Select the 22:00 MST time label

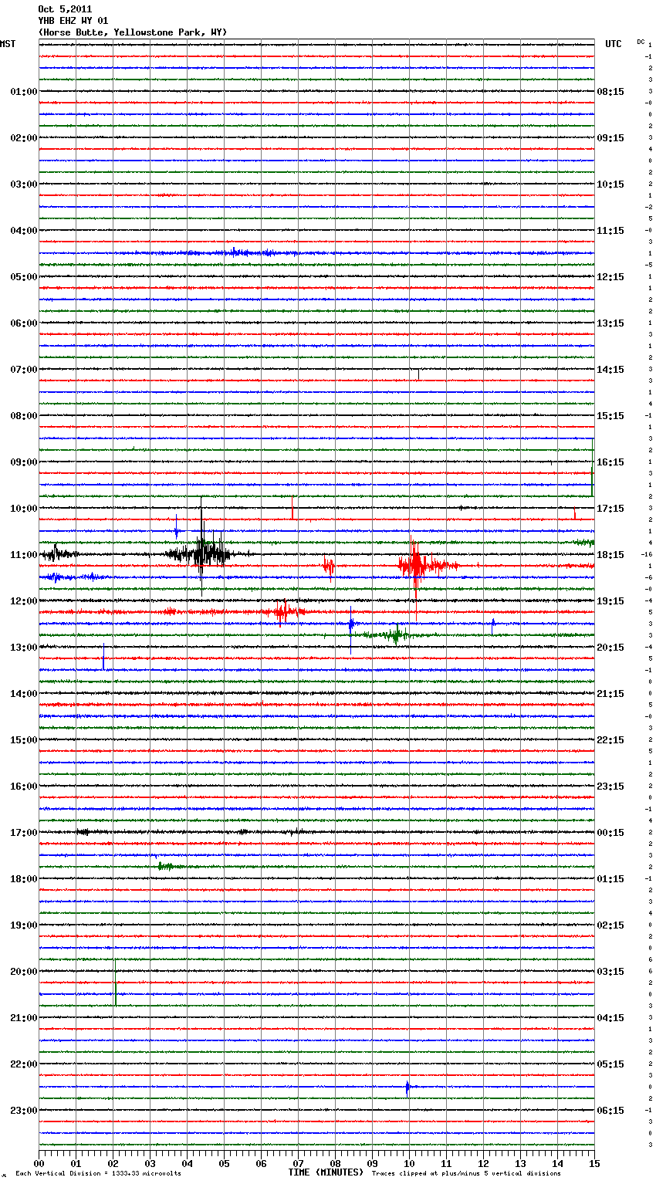pyautogui.click(x=24, y=1064)
